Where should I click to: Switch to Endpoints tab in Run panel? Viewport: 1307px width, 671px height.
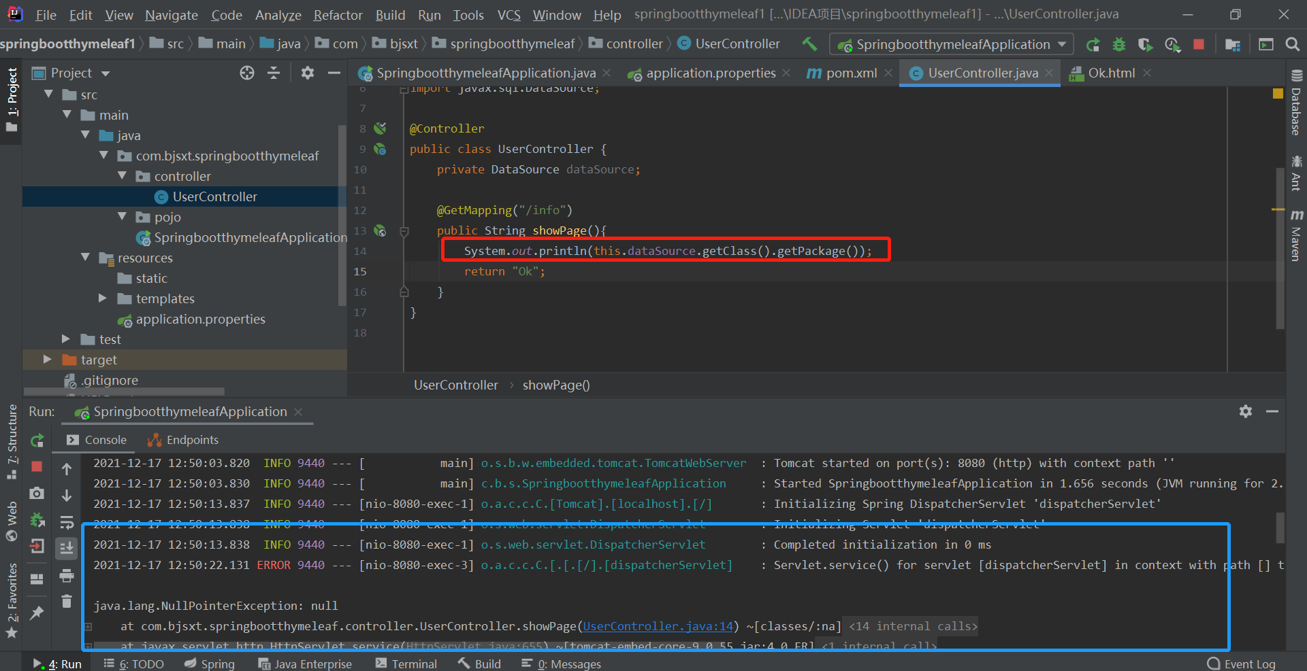tap(184, 440)
